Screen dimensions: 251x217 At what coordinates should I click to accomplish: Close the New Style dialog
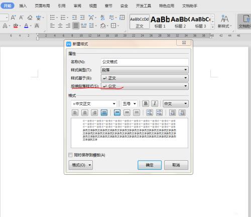coord(184,43)
